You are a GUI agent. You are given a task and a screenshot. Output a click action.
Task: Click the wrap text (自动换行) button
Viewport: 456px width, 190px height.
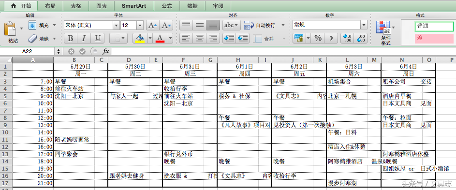point(260,25)
